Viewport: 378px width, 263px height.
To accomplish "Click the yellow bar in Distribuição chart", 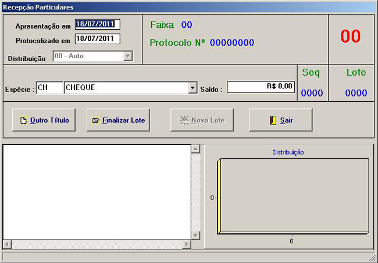I will point(219,197).
